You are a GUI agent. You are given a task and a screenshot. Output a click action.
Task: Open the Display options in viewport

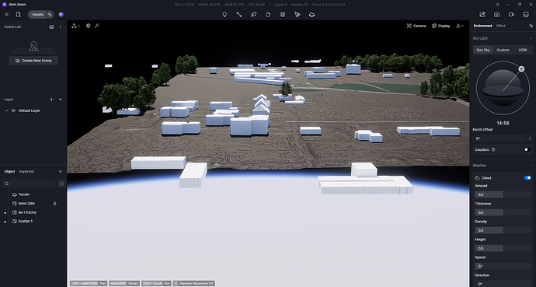pos(441,26)
